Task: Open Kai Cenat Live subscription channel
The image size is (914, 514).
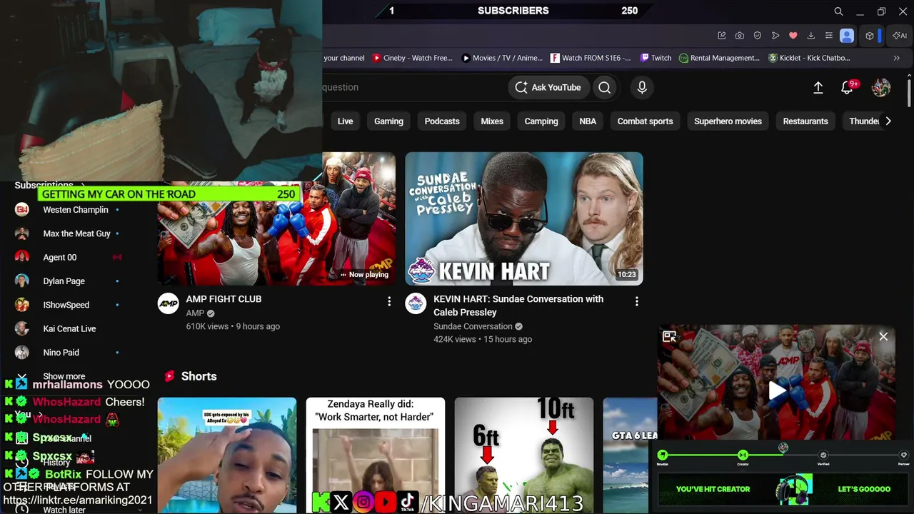Action: 69,328
